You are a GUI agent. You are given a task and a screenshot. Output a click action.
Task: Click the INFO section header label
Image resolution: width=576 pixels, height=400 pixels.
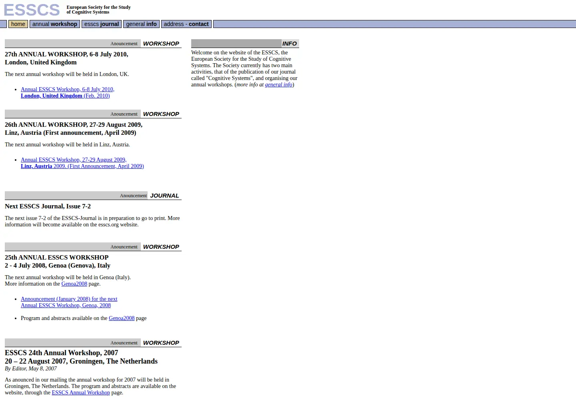(290, 44)
